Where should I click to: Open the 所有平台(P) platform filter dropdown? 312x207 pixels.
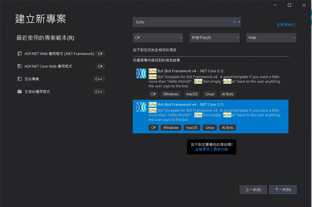pyautogui.click(x=214, y=38)
